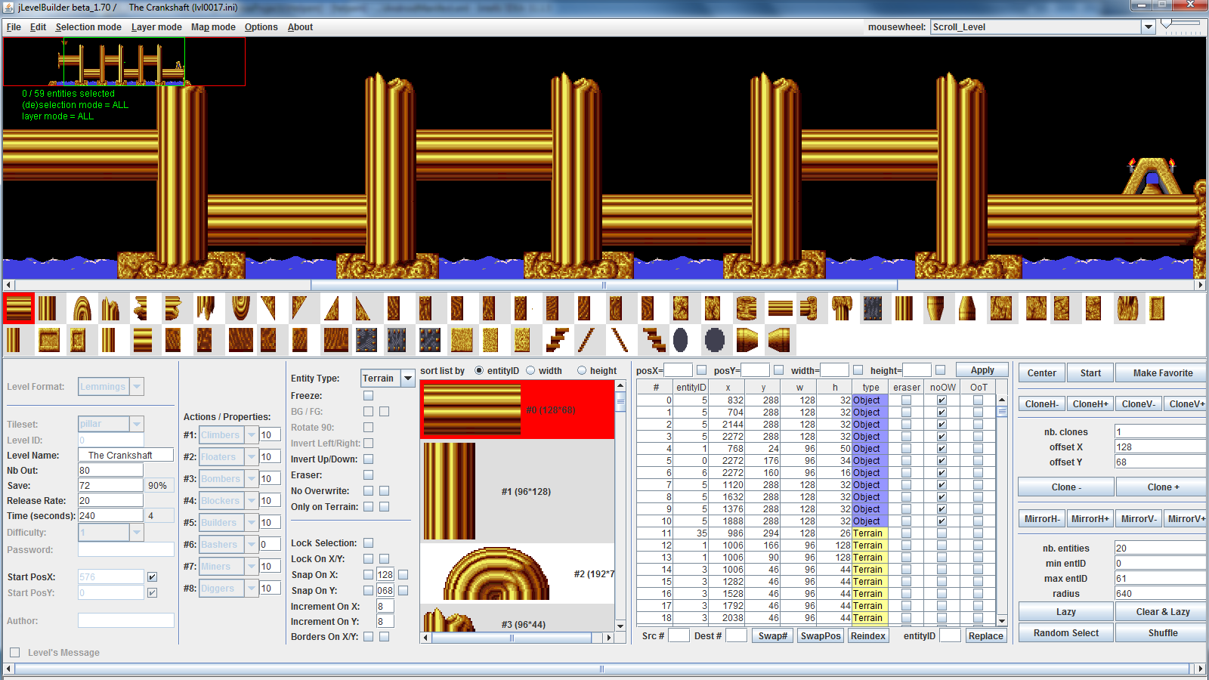Expand the Difficulty dropdown
Screen dimensions: 1209x680
coord(137,532)
